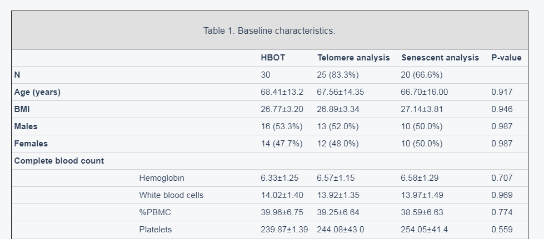Click the Hemoglobin P-value 0.707
The width and height of the screenshot is (544, 239).
(502, 178)
